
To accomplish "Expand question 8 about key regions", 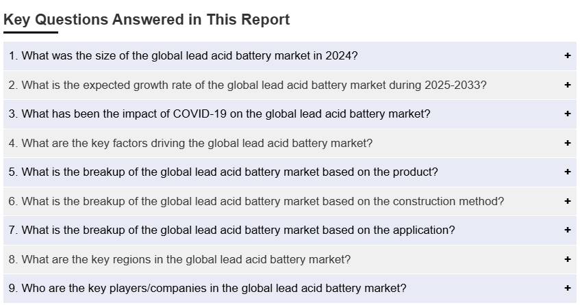I will (179, 260).
